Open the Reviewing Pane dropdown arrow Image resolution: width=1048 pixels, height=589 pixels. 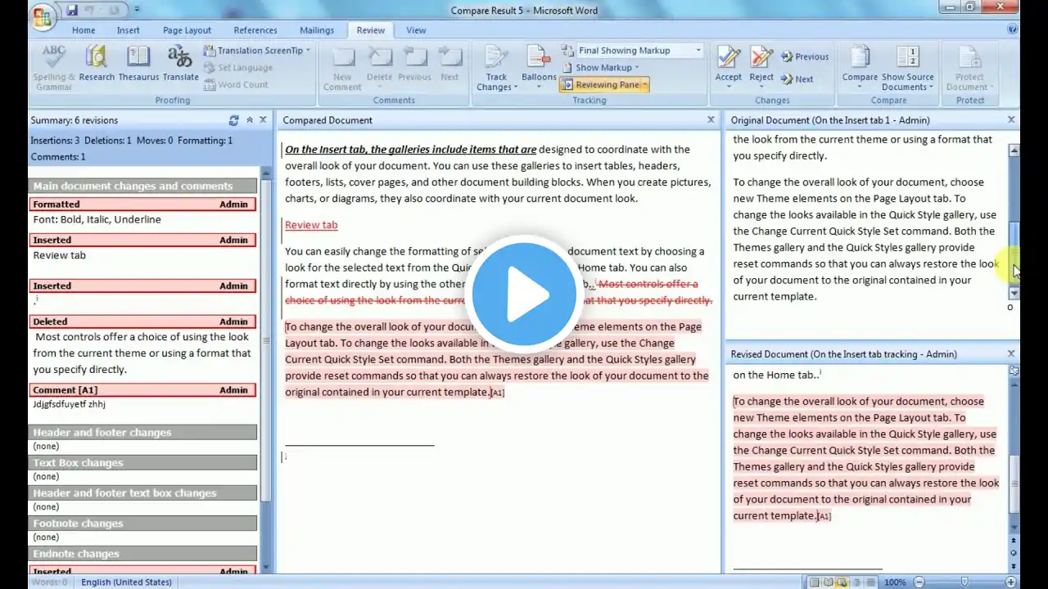pos(645,84)
